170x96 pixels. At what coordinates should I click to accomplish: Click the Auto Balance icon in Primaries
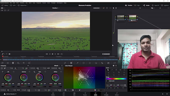click(x=2, y=68)
